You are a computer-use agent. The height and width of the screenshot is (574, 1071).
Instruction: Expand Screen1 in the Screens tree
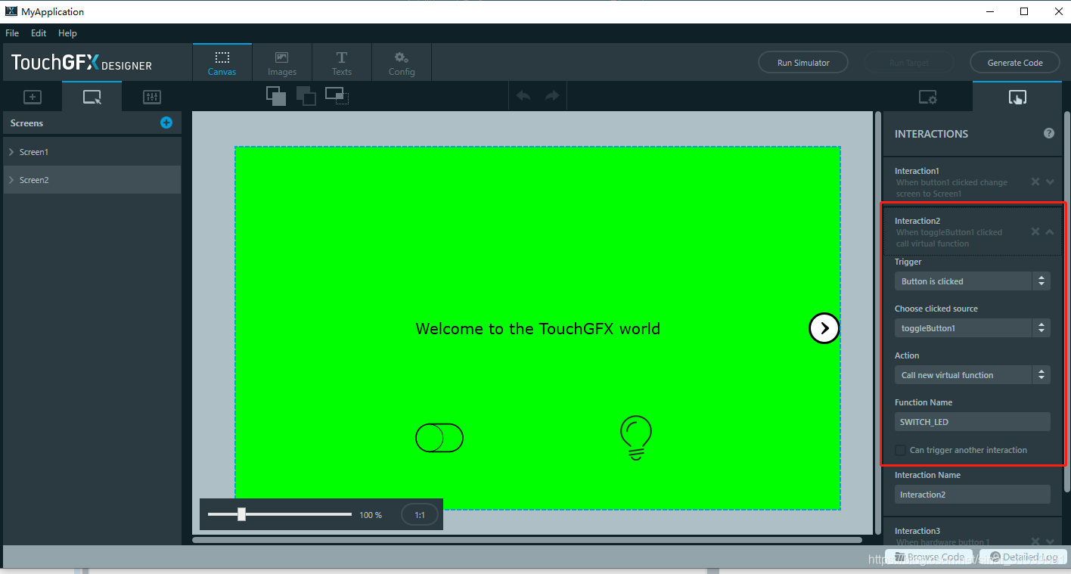tap(11, 152)
